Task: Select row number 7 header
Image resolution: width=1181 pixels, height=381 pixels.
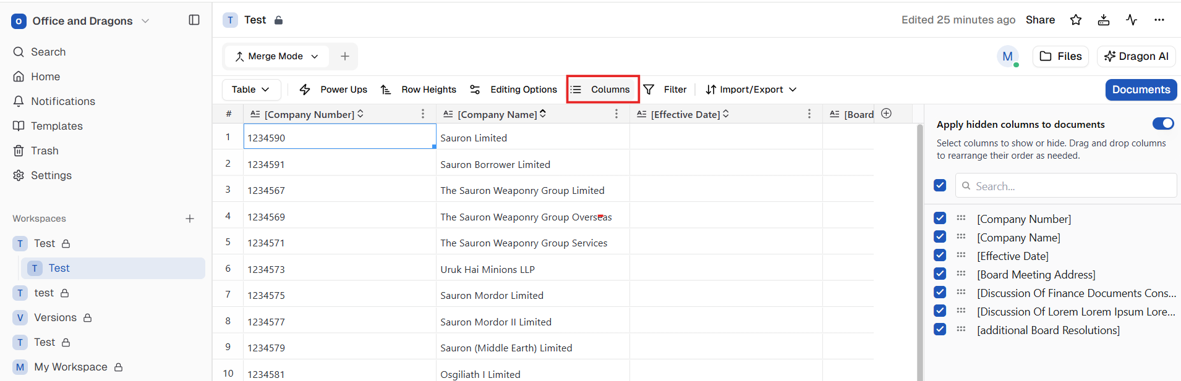Action: 228,295
